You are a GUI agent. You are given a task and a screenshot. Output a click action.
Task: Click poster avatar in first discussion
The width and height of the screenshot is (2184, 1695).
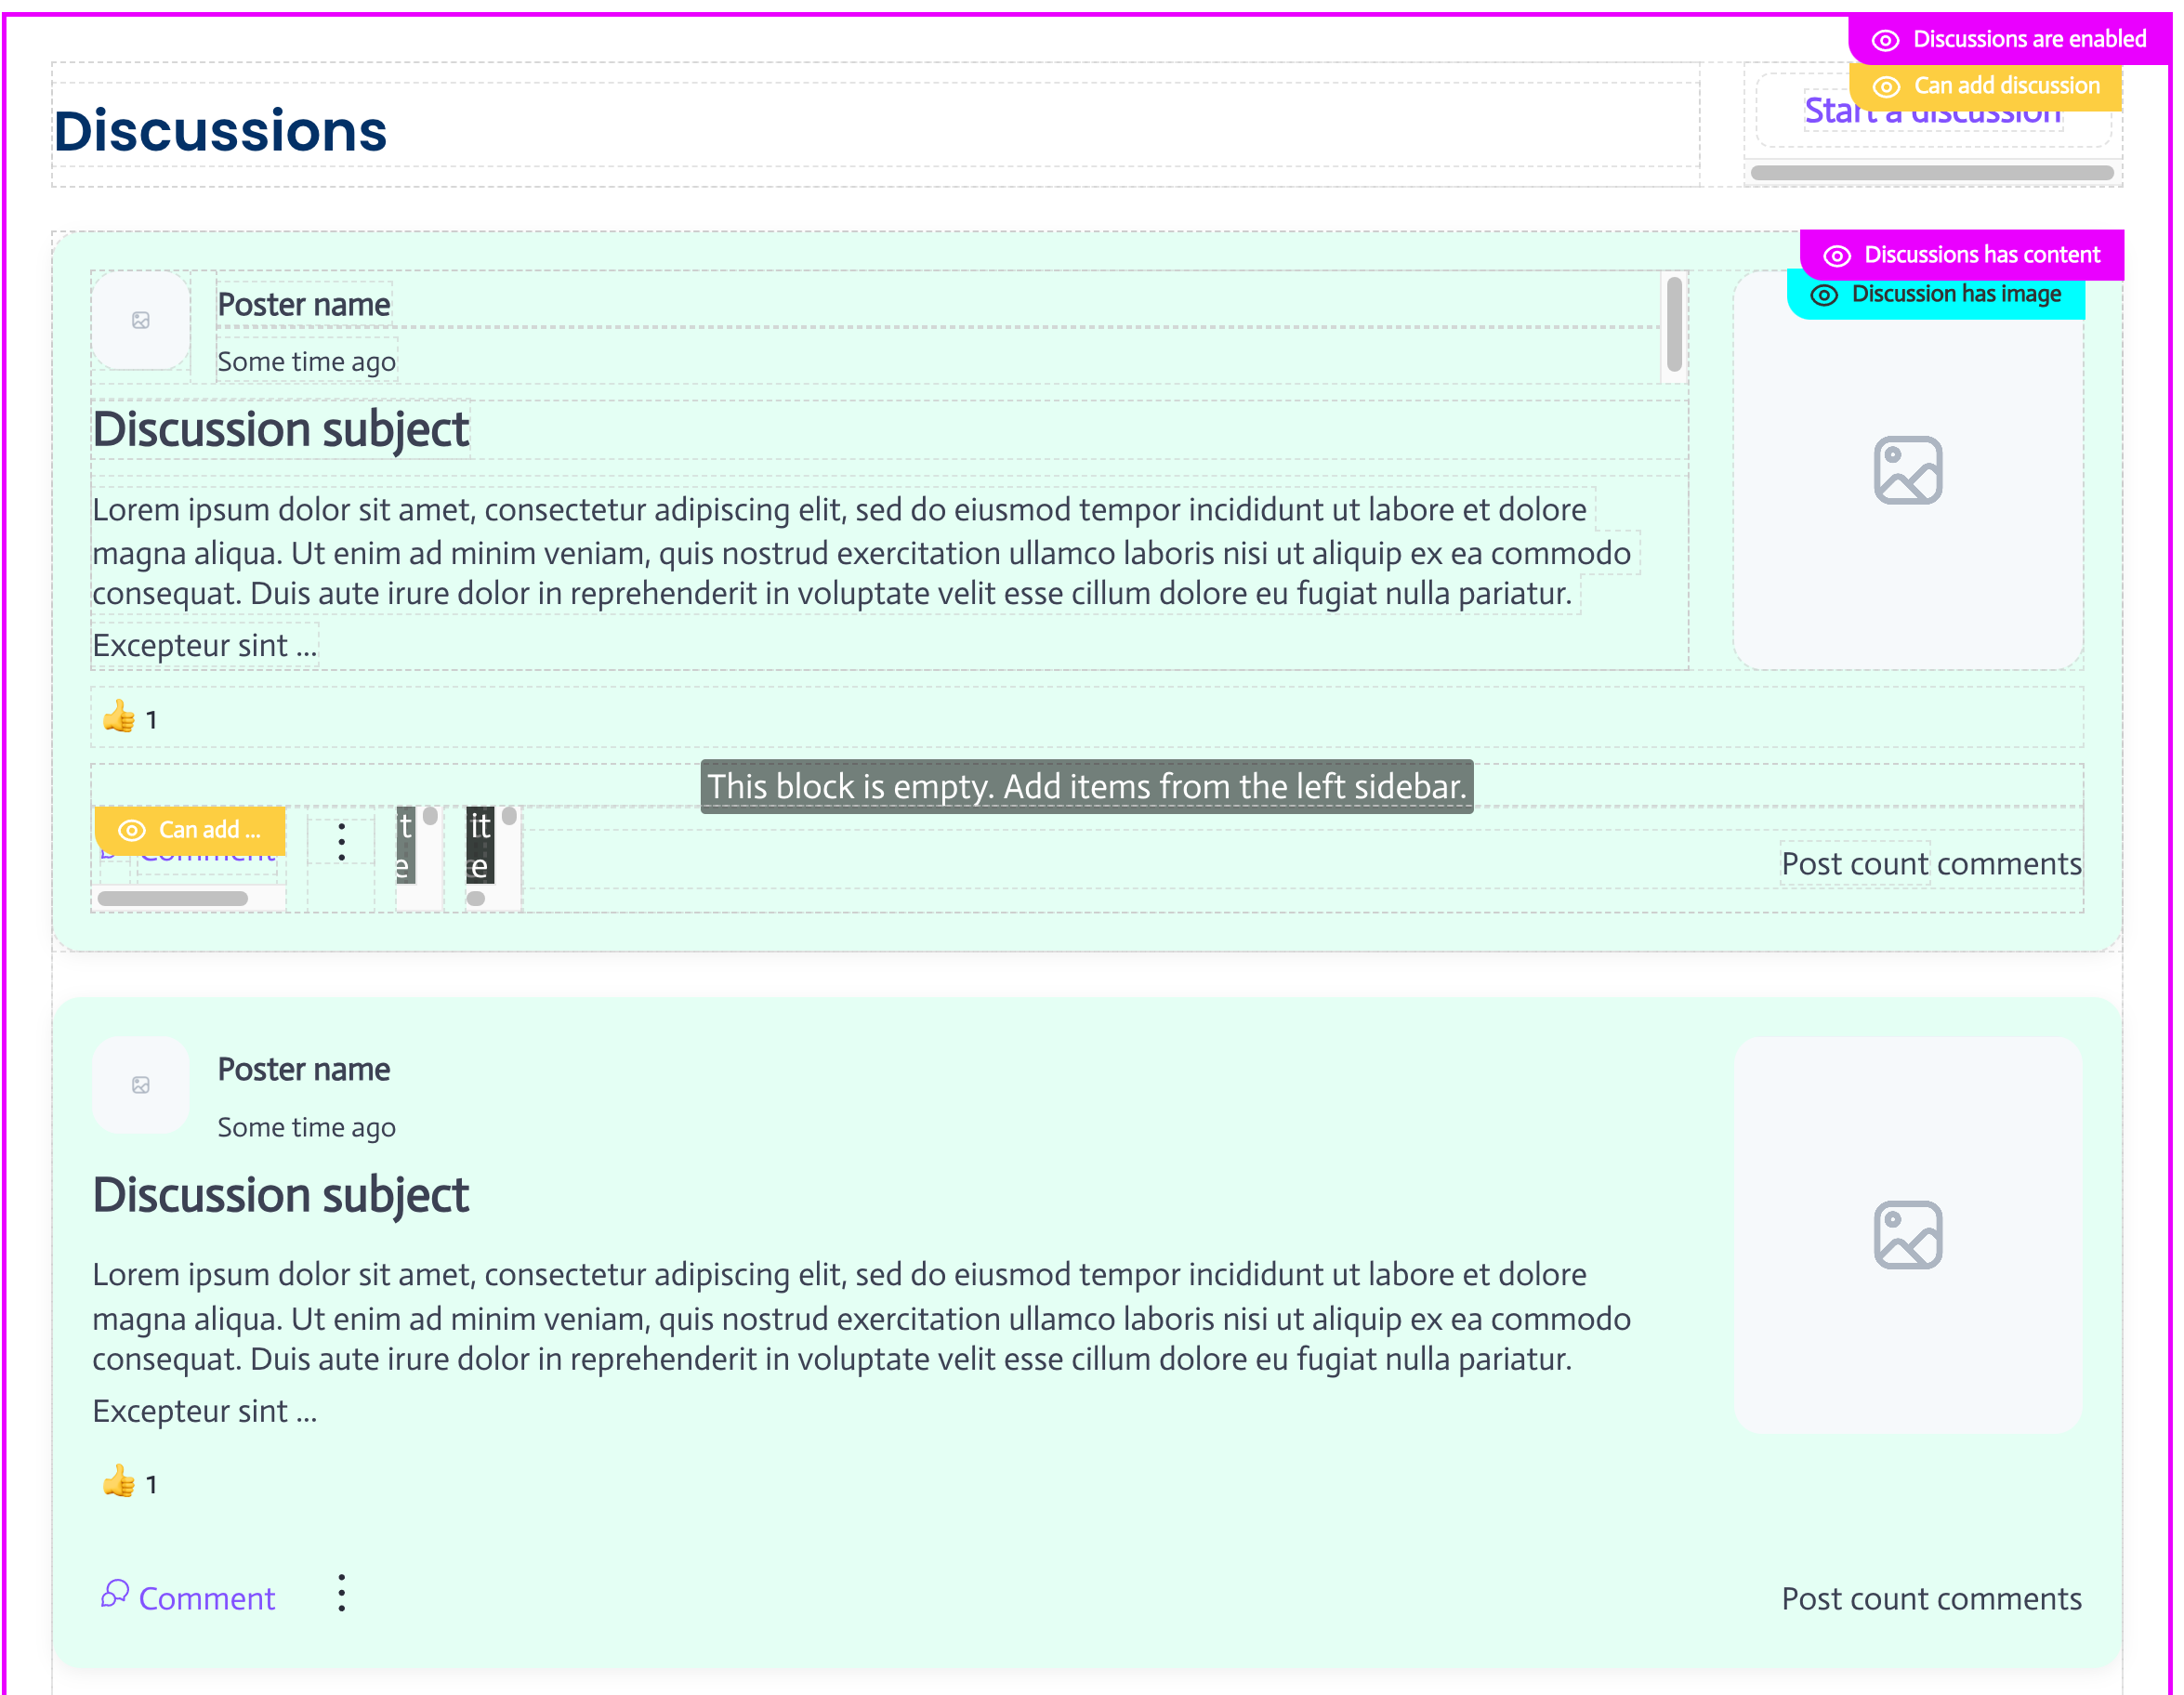click(141, 320)
